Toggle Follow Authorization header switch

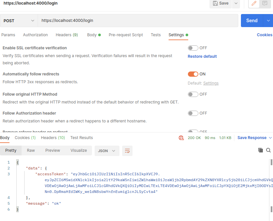click(x=193, y=113)
